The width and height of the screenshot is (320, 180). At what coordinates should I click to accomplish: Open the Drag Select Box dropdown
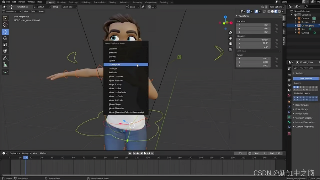[69, 7]
